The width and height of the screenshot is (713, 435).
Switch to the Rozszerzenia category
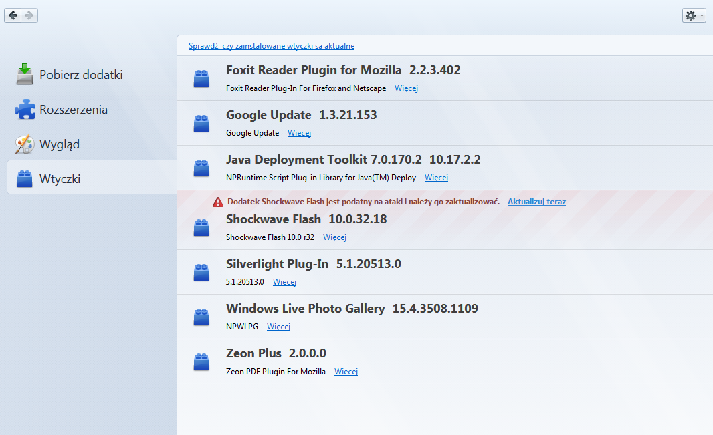click(73, 110)
